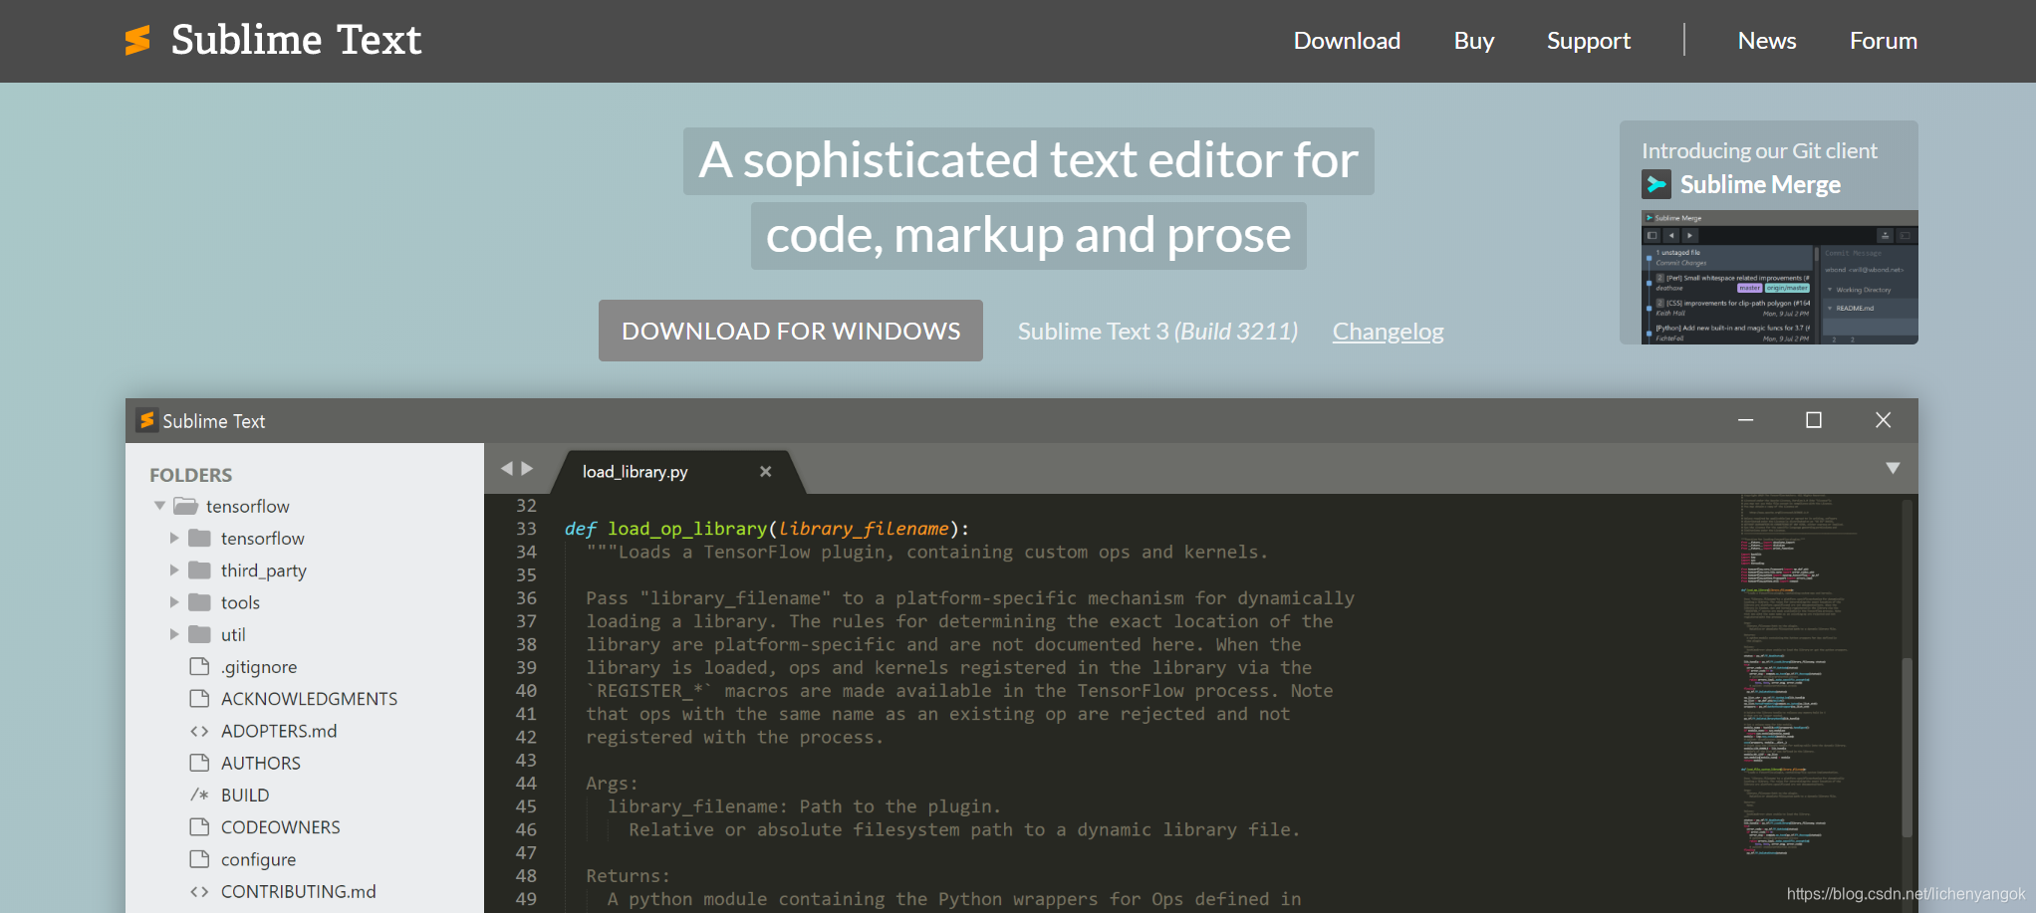Click the Sublime Merge title link
This screenshot has width=2036, height=913.
[1760, 185]
